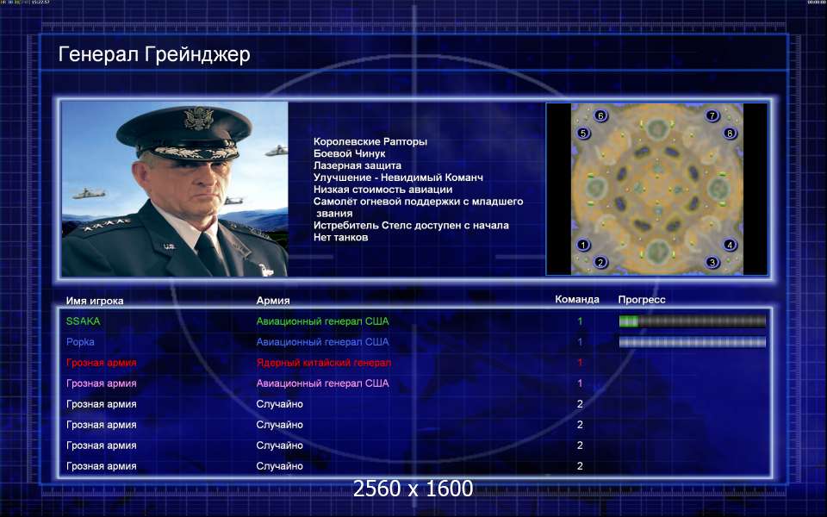Image resolution: width=827 pixels, height=517 pixels.
Task: Click the "Лазерная защита" ability line
Action: (357, 165)
